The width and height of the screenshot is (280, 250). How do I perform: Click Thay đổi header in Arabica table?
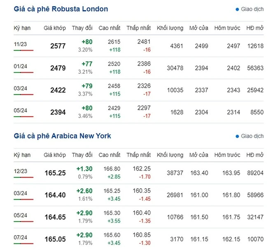click(83, 155)
